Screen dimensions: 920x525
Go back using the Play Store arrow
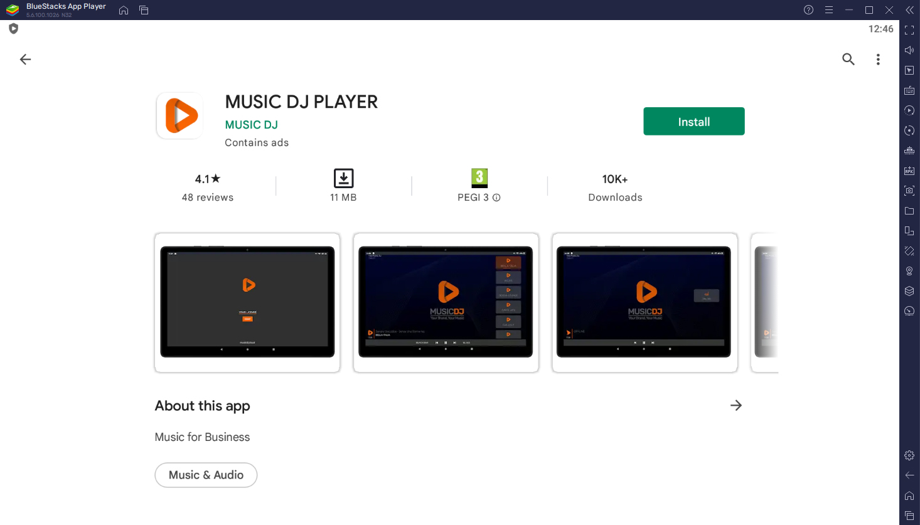25,60
